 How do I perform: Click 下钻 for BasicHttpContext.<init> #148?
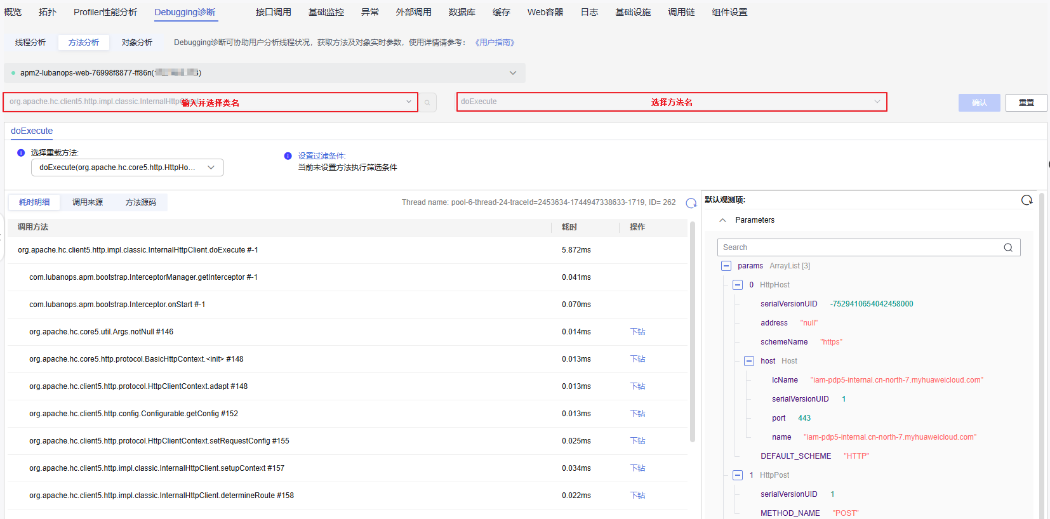[637, 359]
